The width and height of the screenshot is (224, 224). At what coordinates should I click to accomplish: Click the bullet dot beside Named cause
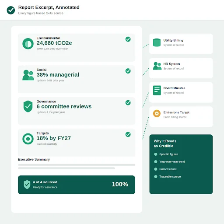point(156,169)
